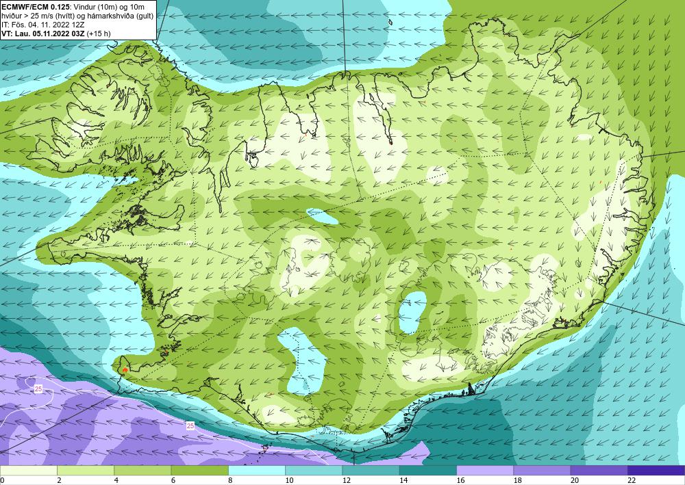Select the 4–6 m/s green legend swatch
The height and width of the screenshot is (485, 685).
pos(143,471)
